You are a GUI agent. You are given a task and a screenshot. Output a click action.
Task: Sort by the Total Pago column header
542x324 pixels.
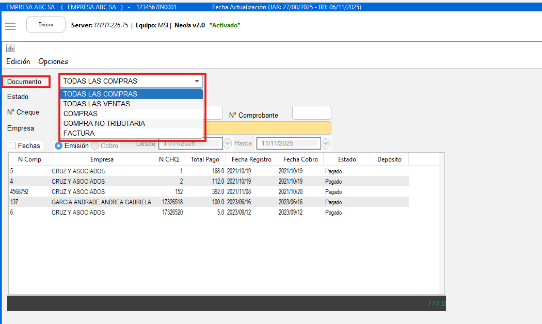(205, 159)
